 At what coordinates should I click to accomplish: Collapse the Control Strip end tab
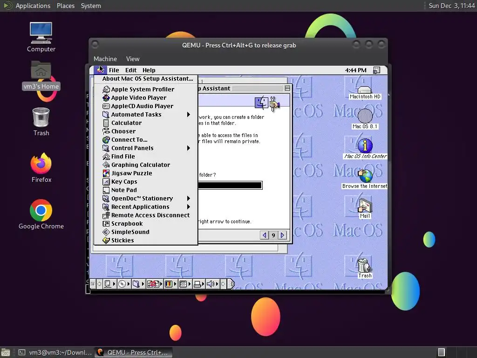(231, 284)
